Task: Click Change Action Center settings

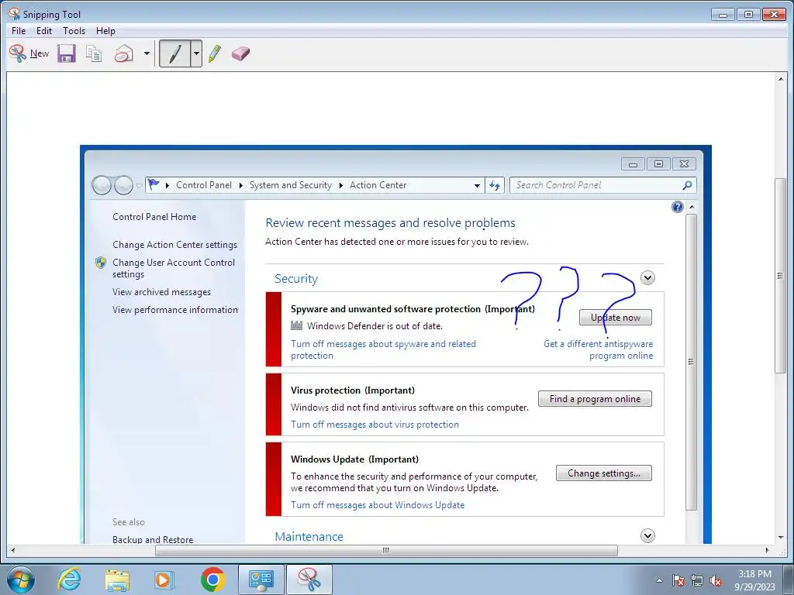Action: point(174,244)
